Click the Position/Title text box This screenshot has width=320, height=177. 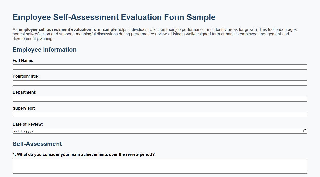160,83
